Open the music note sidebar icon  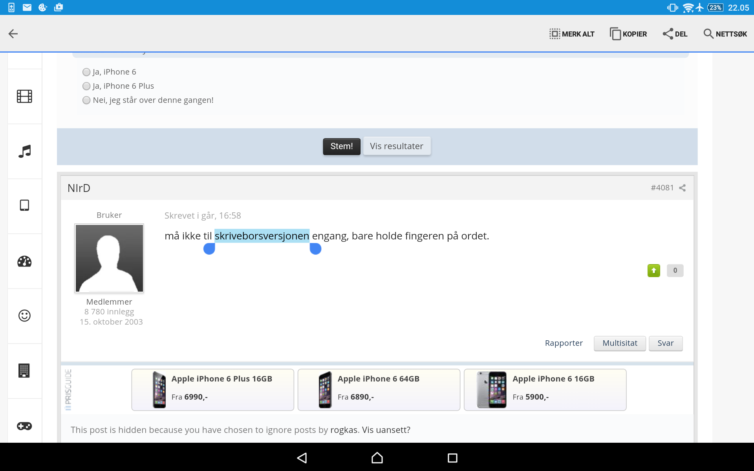24,151
